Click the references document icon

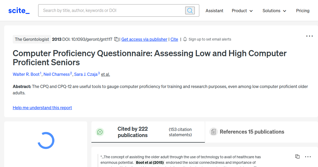coord(213,131)
